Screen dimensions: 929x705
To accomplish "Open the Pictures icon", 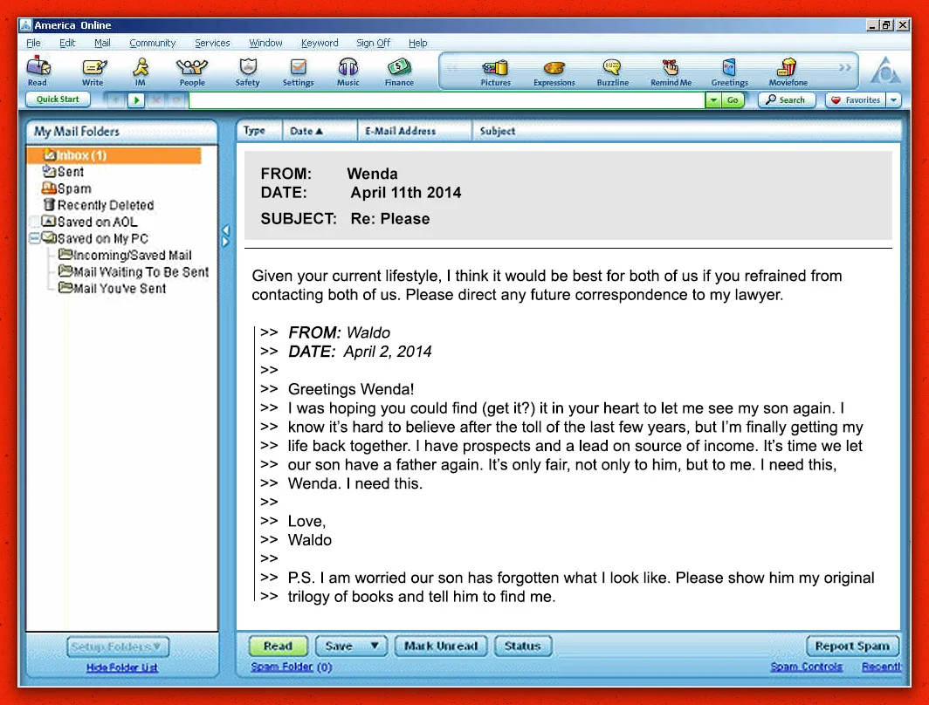I will [x=495, y=72].
